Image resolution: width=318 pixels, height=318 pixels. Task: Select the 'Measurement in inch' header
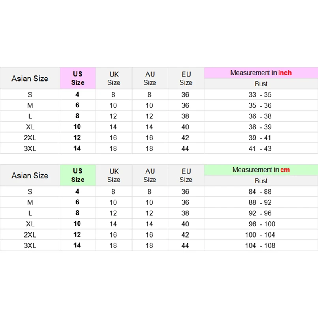tap(261, 73)
